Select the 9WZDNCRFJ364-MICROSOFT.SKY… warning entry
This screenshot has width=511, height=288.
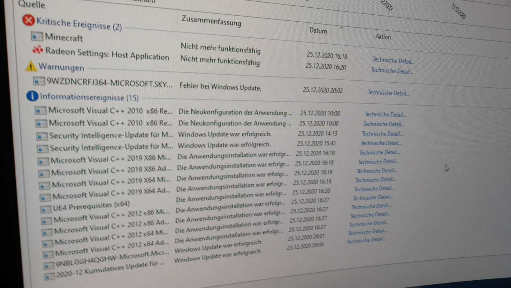(109, 83)
